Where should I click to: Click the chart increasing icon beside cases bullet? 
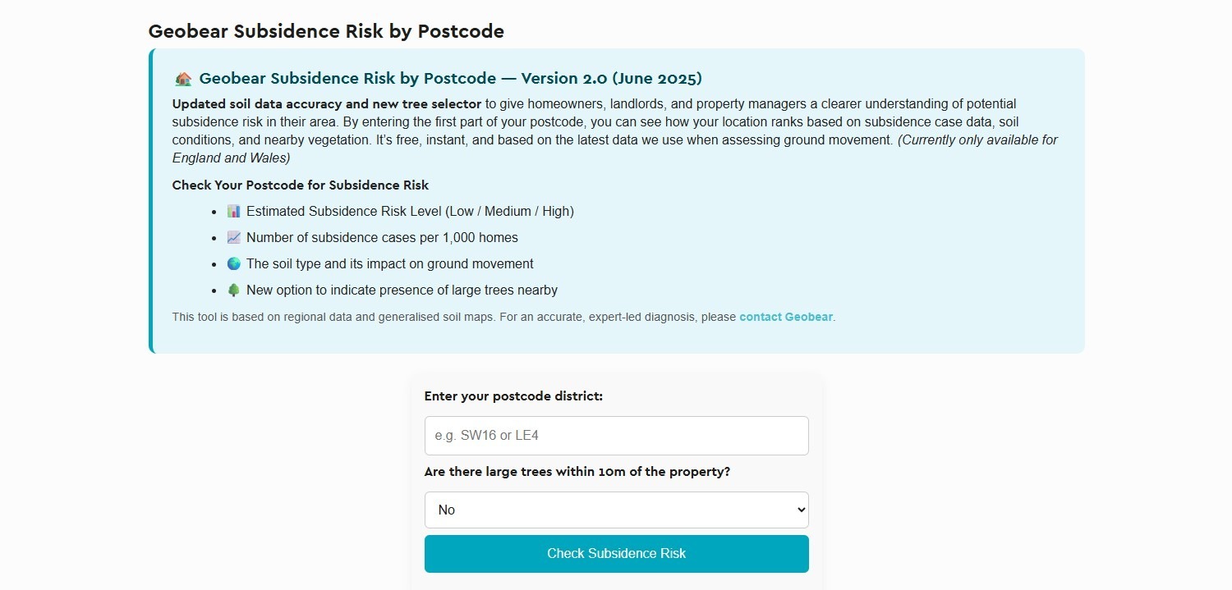click(x=232, y=237)
